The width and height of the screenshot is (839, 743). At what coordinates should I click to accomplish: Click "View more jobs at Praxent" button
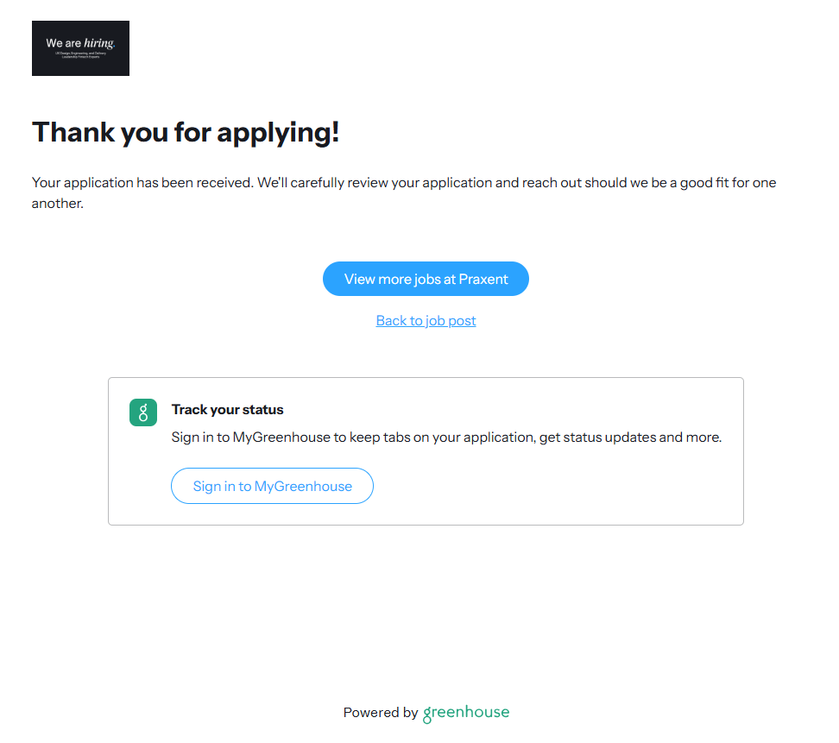pyautogui.click(x=426, y=279)
